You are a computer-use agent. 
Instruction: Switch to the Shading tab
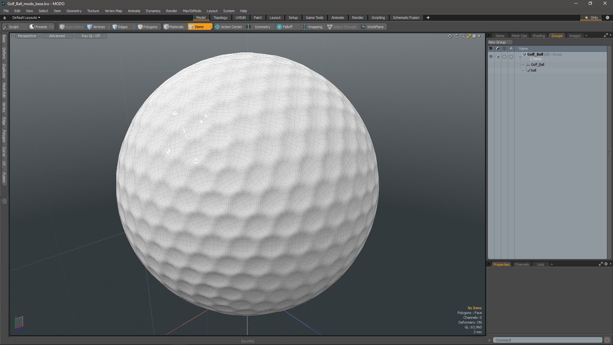pyautogui.click(x=538, y=36)
